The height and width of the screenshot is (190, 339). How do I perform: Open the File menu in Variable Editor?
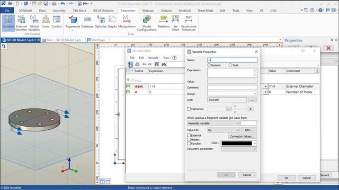pyautogui.click(x=132, y=58)
